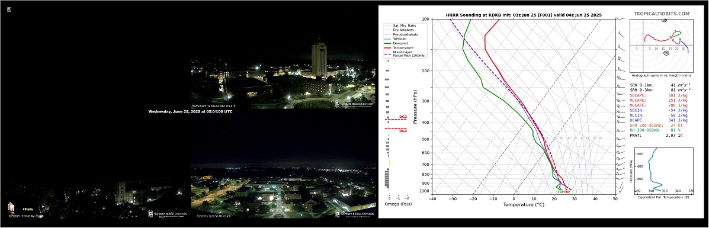709x228 pixels.
Task: Click the TROPICALTIDBITS.COM watermark
Action: click(662, 14)
